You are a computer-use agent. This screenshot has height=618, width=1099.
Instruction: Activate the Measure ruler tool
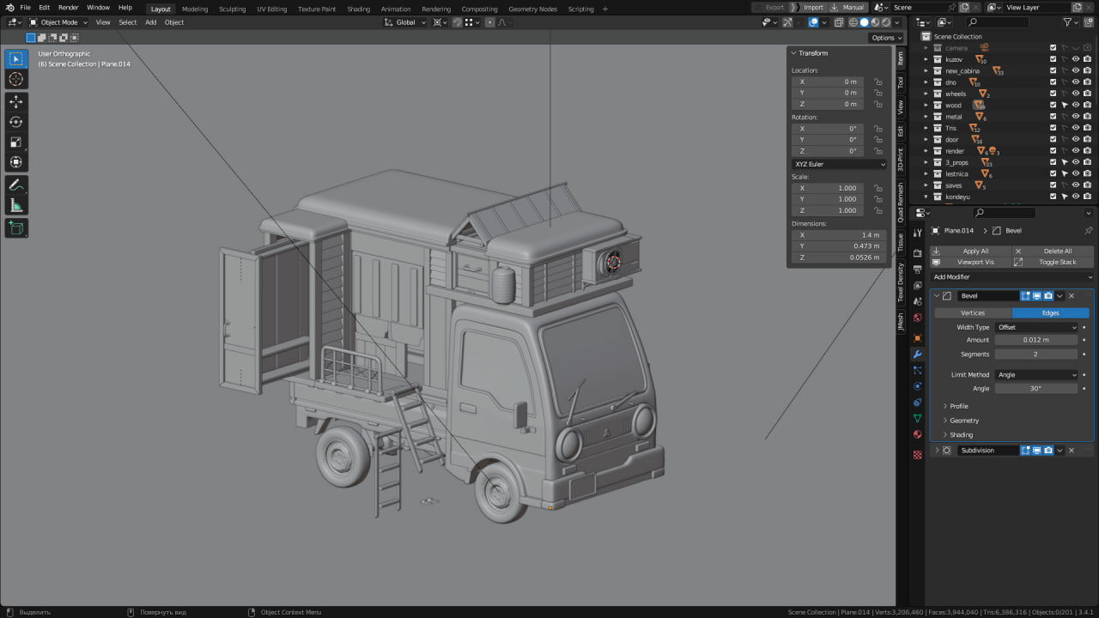(x=16, y=206)
